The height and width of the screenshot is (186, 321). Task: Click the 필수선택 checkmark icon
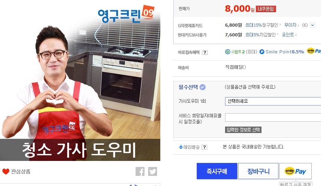pos(202,87)
